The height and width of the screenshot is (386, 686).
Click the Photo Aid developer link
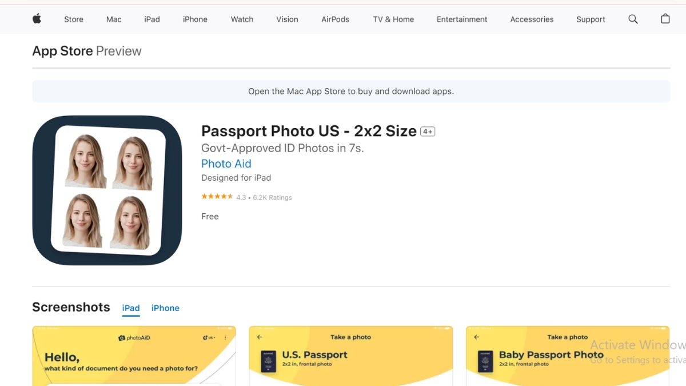226,164
